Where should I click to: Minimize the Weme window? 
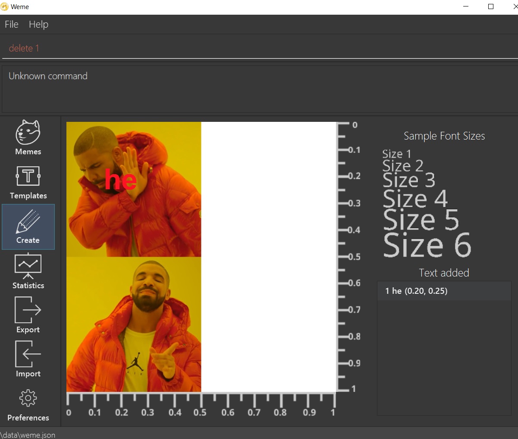466,6
